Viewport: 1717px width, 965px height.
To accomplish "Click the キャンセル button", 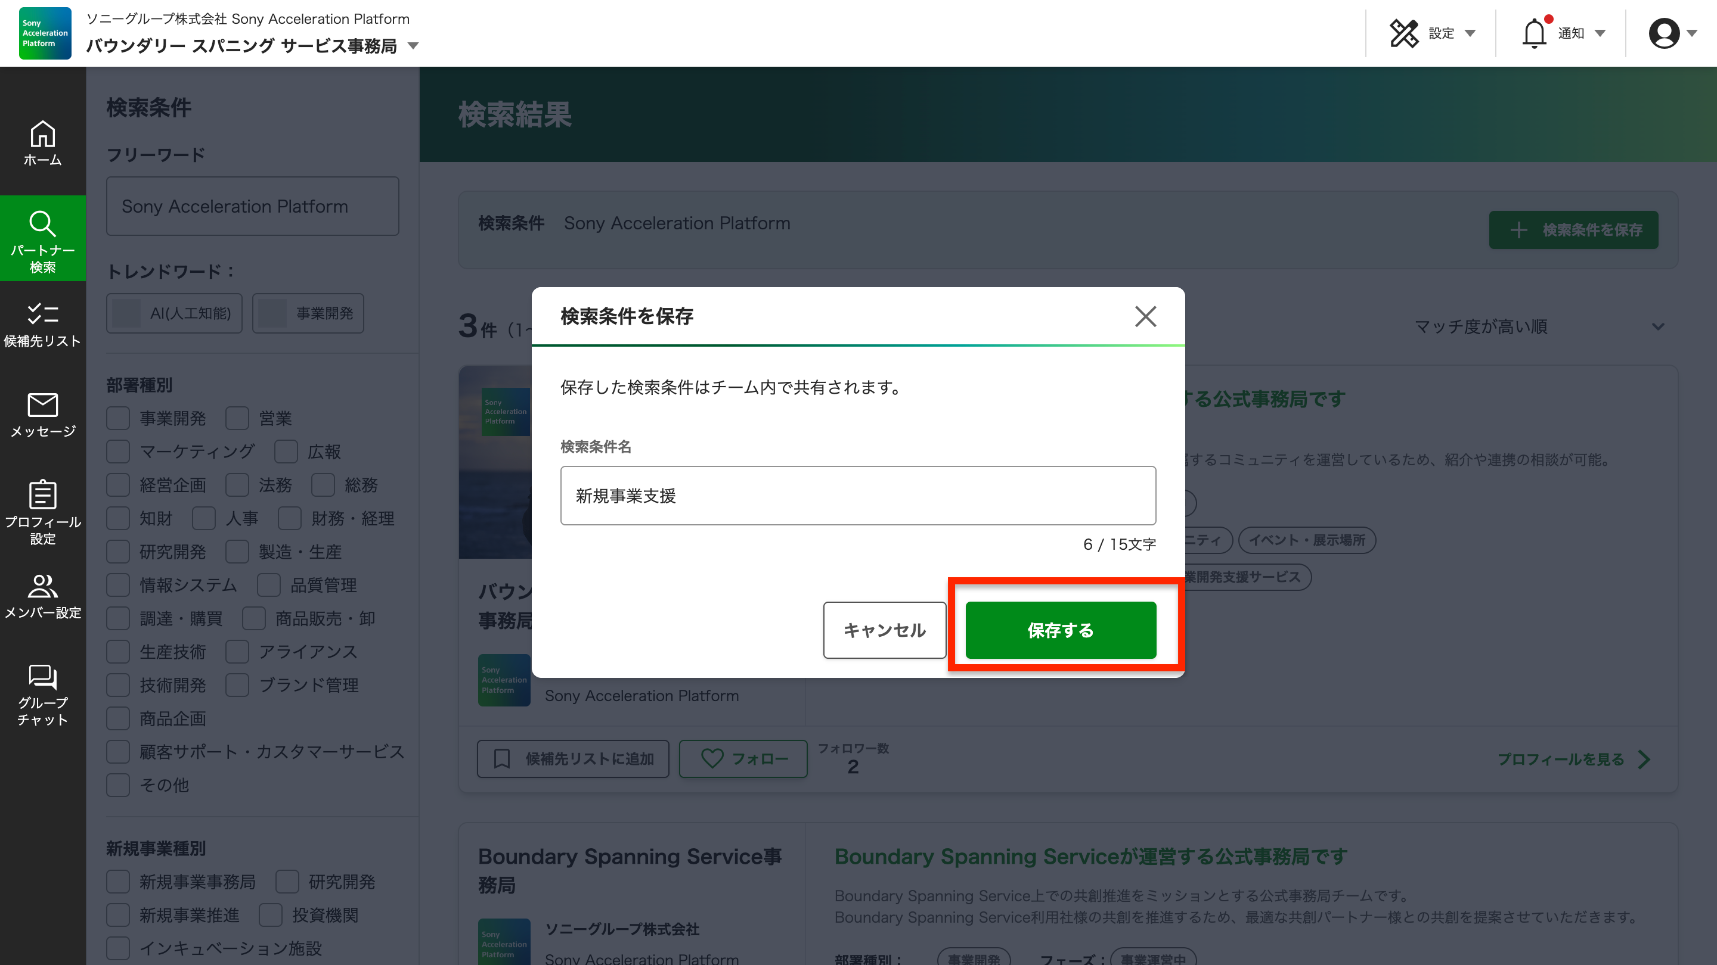I will click(884, 630).
